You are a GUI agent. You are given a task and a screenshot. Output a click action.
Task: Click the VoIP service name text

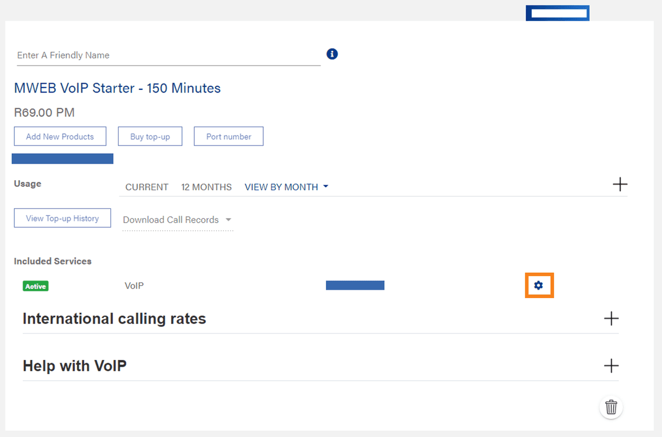click(134, 285)
